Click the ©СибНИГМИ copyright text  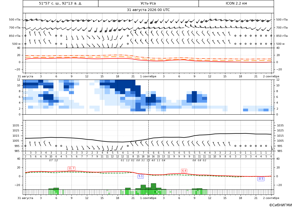281,205
